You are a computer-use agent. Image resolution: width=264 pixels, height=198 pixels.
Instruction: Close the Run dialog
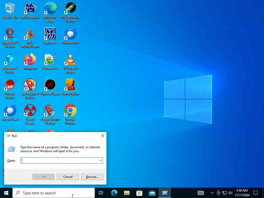103,136
